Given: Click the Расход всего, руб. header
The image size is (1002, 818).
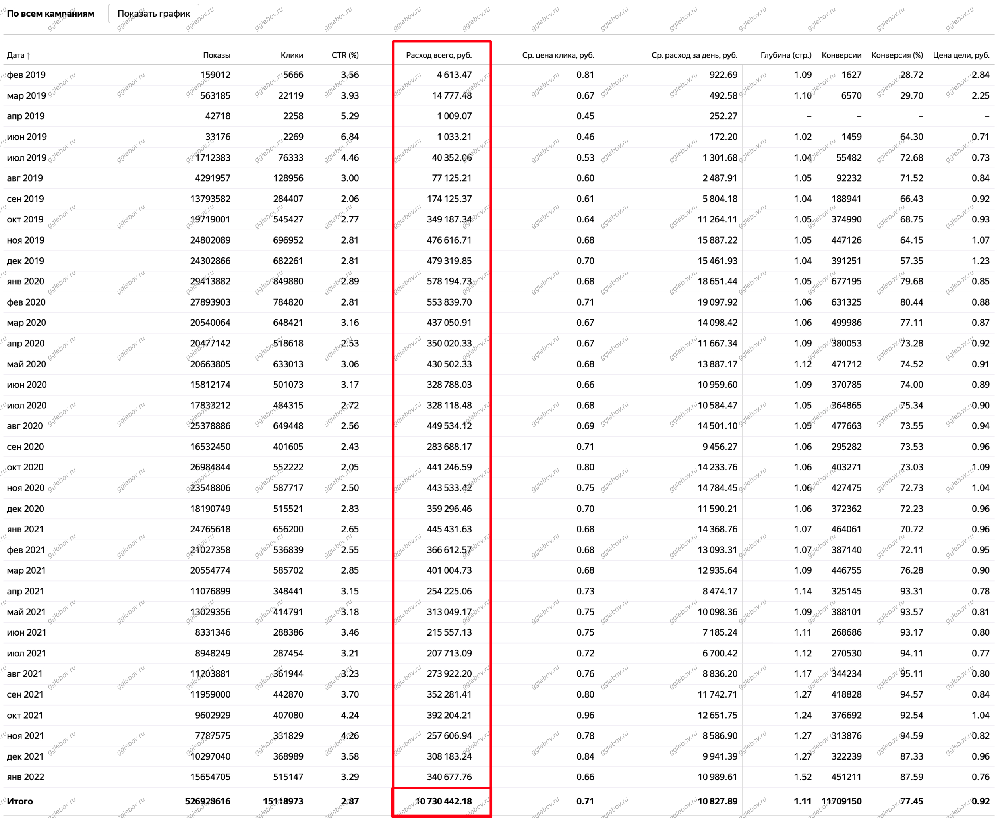Looking at the screenshot, I should pos(438,55).
